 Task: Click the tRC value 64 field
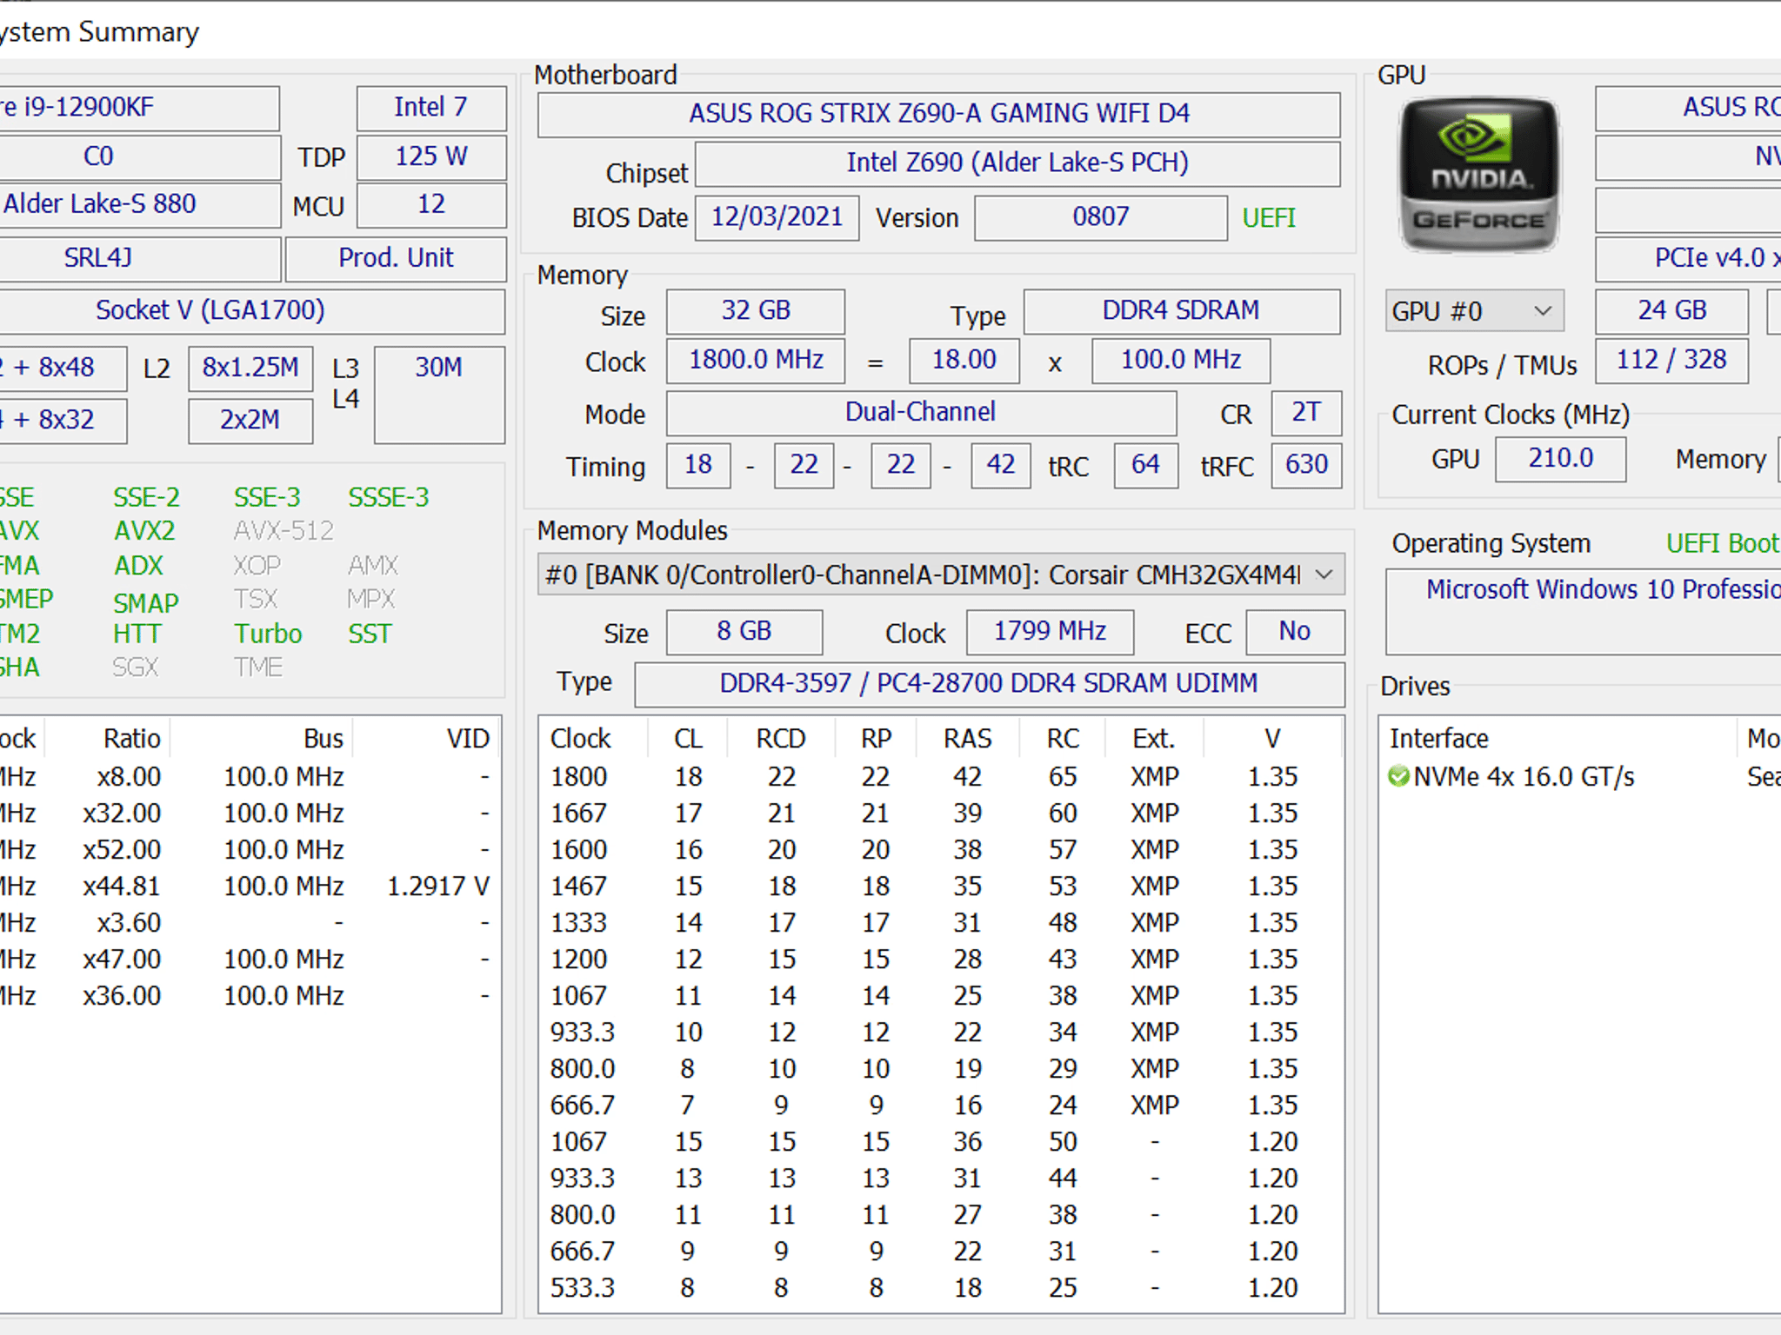click(1145, 464)
